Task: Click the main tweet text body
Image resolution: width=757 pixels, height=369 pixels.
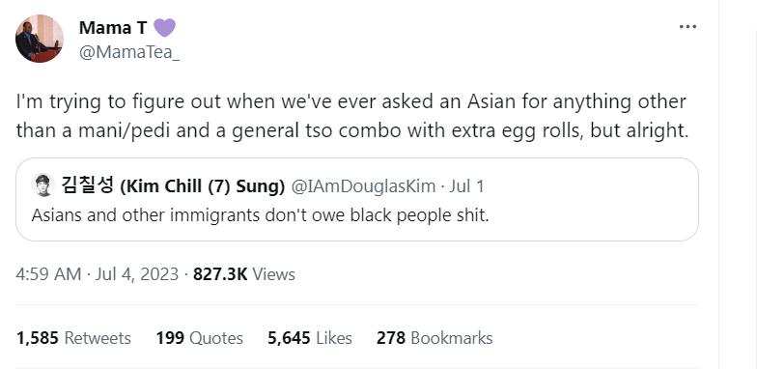Action: (x=351, y=116)
